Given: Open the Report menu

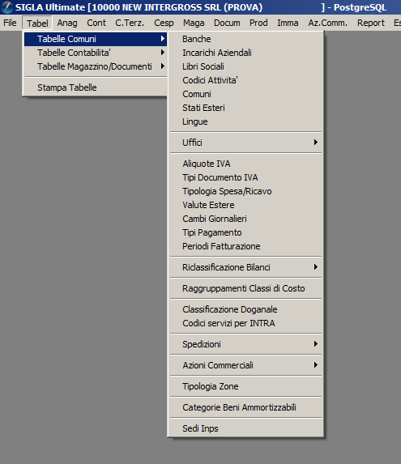Looking at the screenshot, I should pyautogui.click(x=370, y=23).
